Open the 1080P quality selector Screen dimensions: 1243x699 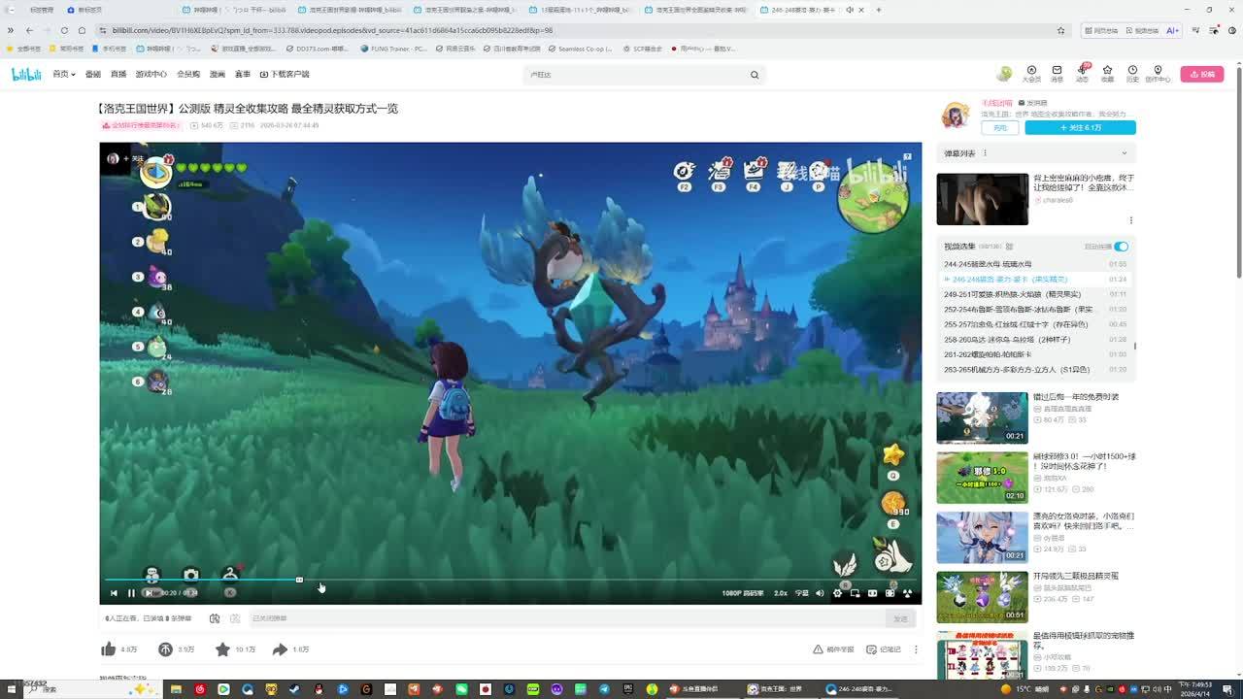point(742,593)
